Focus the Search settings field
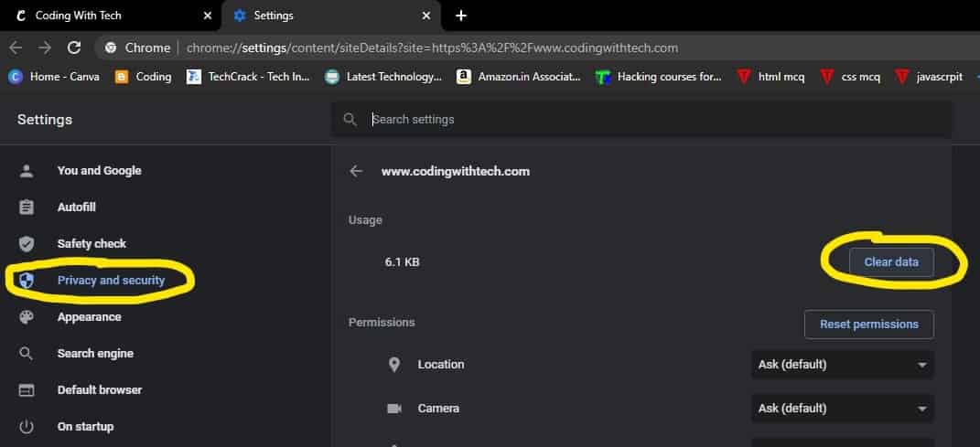The width and height of the screenshot is (980, 447). click(641, 119)
